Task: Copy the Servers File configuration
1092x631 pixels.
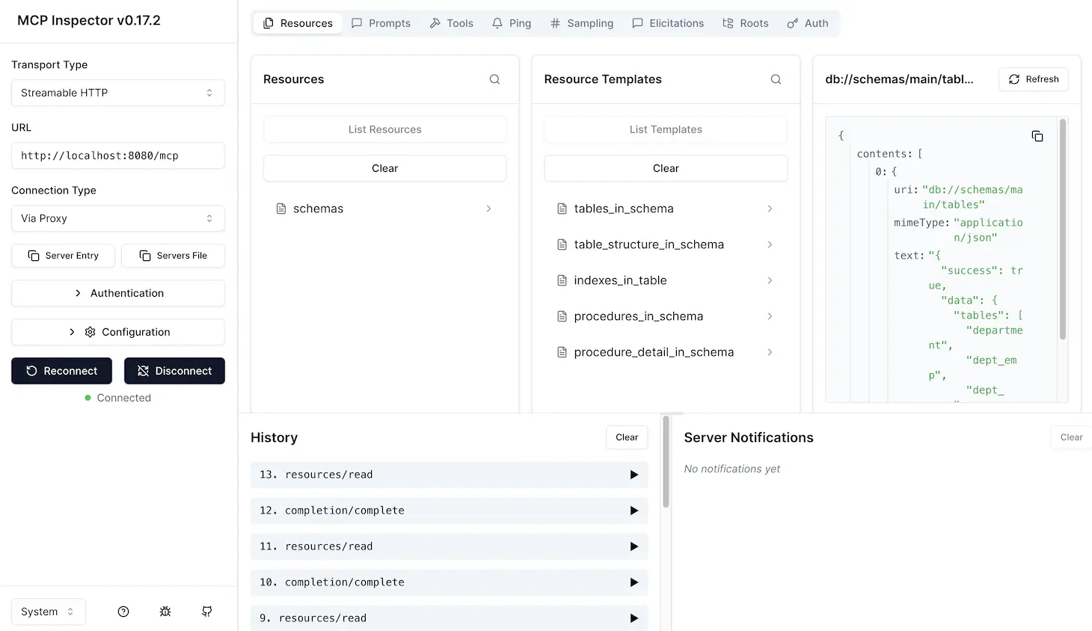Action: point(173,256)
